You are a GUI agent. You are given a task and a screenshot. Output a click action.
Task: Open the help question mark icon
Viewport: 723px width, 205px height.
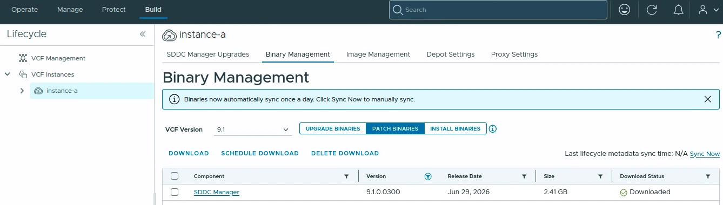(x=718, y=35)
